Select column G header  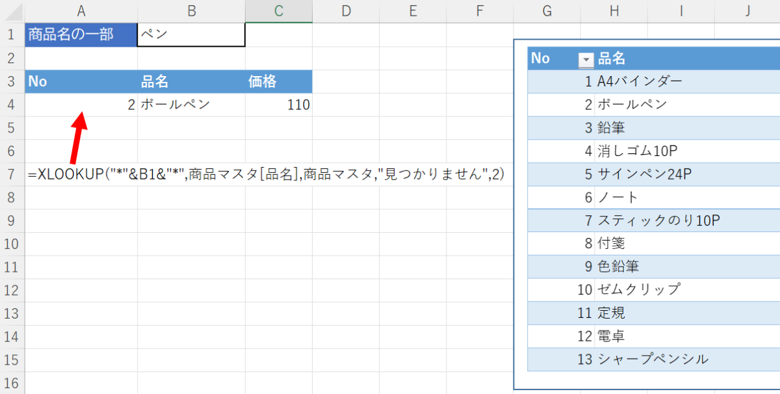coord(547,10)
